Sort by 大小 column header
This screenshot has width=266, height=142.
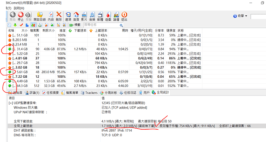tap(22, 30)
